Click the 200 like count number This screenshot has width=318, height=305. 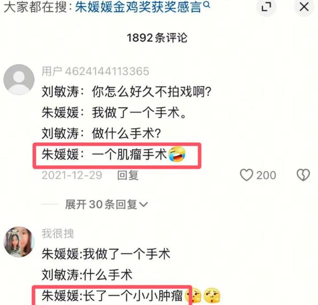(x=266, y=175)
